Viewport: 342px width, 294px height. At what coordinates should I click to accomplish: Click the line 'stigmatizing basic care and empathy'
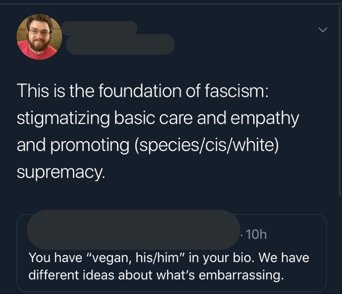pos(158,118)
